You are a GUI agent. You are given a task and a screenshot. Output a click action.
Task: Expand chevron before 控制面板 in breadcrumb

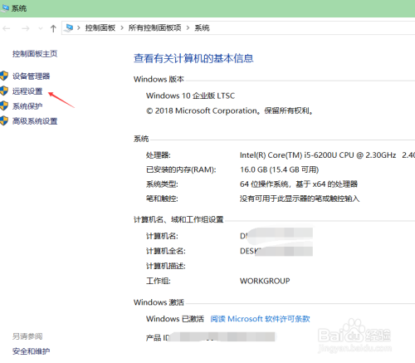pos(79,27)
